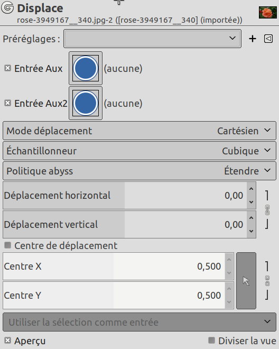
Task: Click the rose-3949167__340.jpg-2 file name text
Action: click(65, 20)
